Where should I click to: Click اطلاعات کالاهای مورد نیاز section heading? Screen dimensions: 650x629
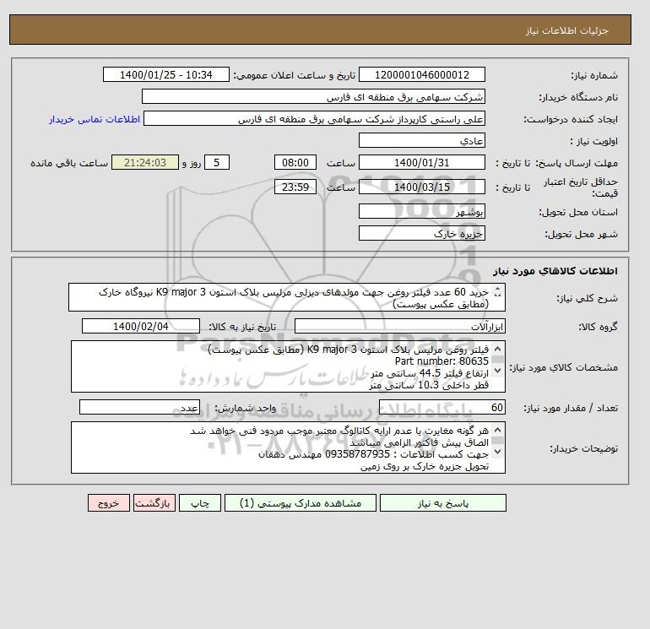point(555,271)
